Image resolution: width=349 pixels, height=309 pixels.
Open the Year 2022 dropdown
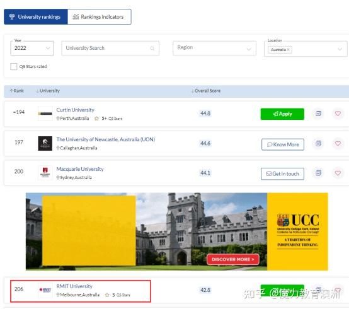click(32, 48)
